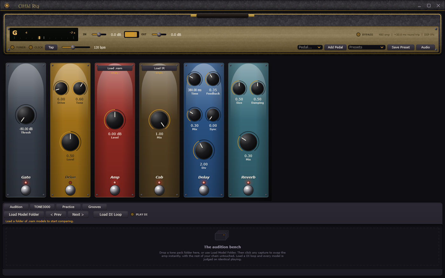The width and height of the screenshot is (445, 278).
Task: Toggle the Reverb pedal footswitch
Action: [248, 190]
